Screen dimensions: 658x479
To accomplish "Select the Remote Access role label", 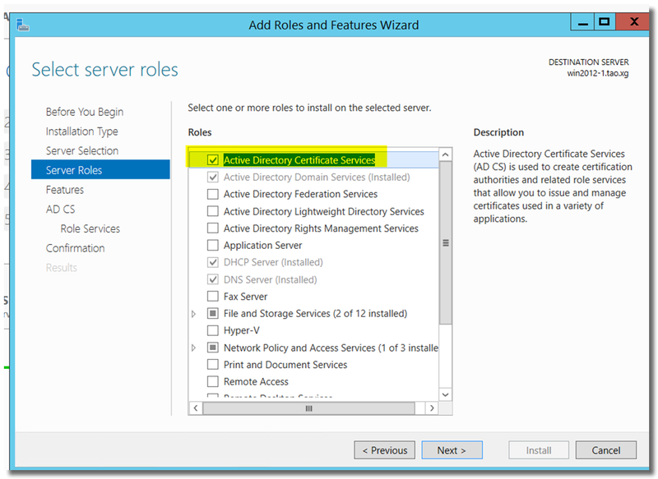I will click(x=256, y=382).
